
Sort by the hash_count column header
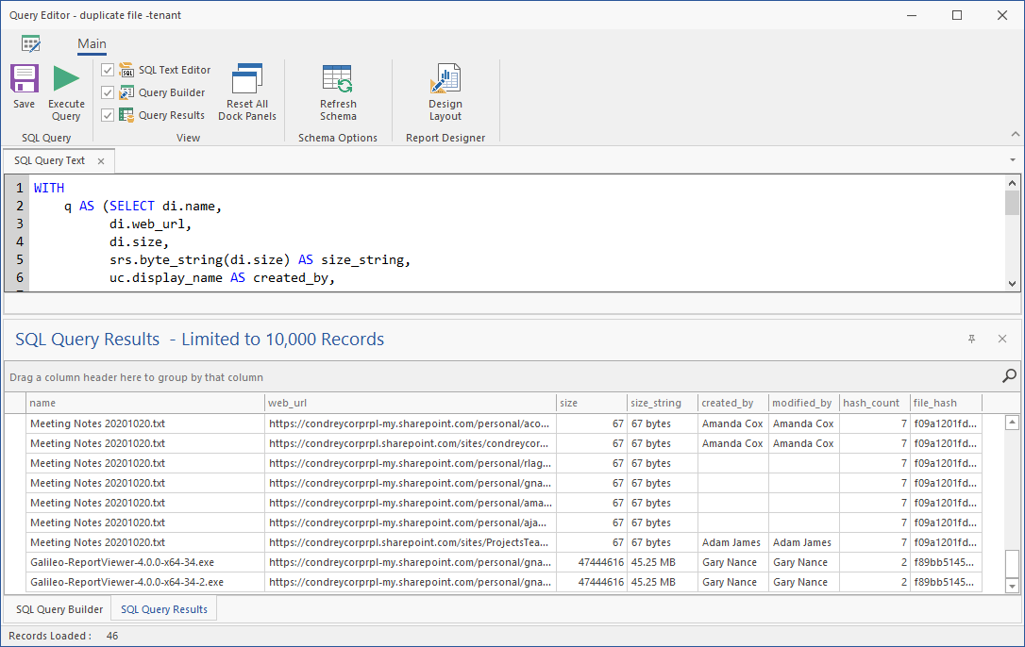(x=874, y=403)
